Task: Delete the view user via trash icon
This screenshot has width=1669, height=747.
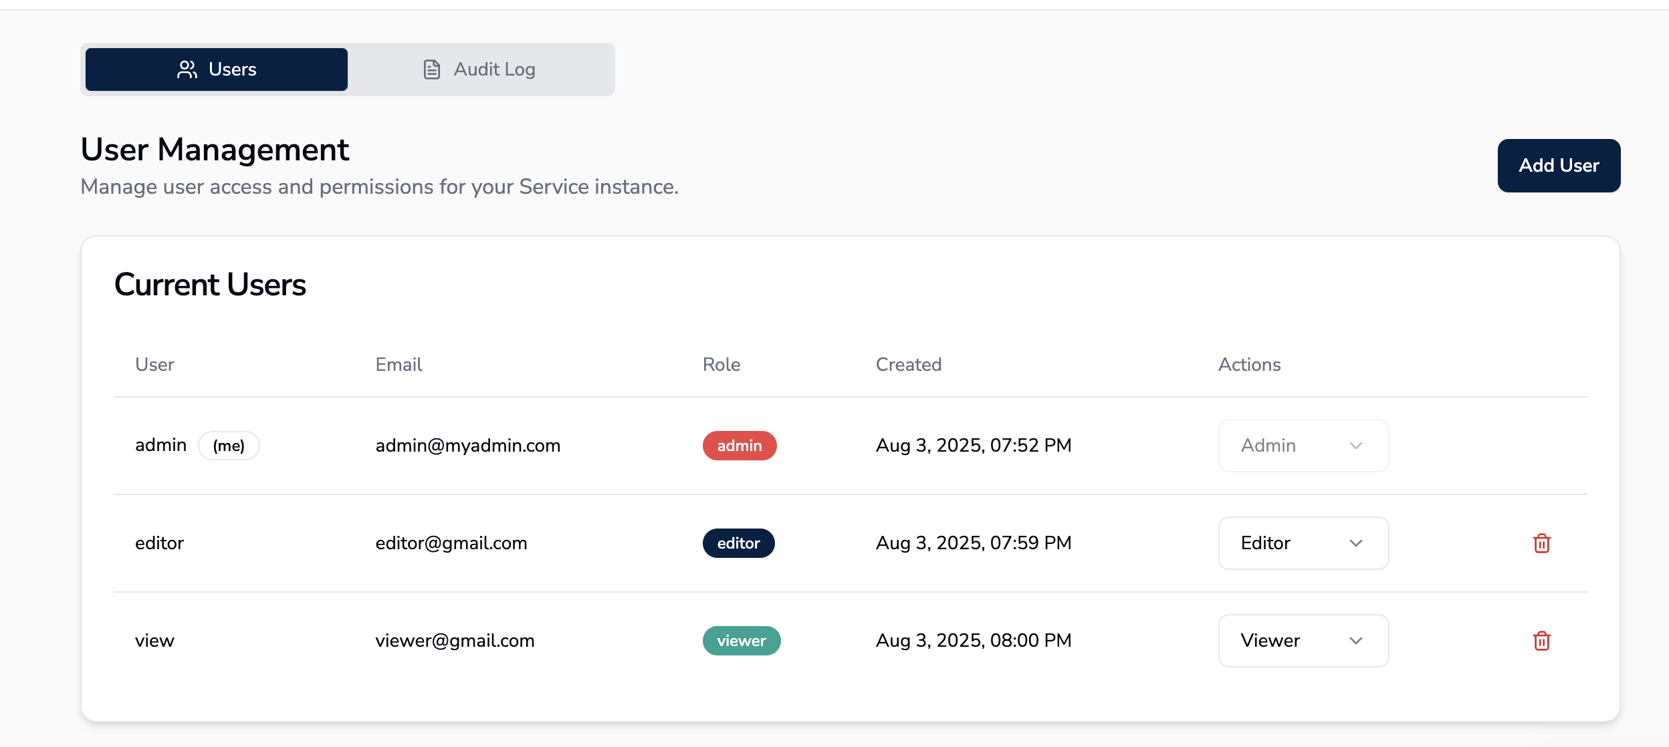Action: point(1541,641)
